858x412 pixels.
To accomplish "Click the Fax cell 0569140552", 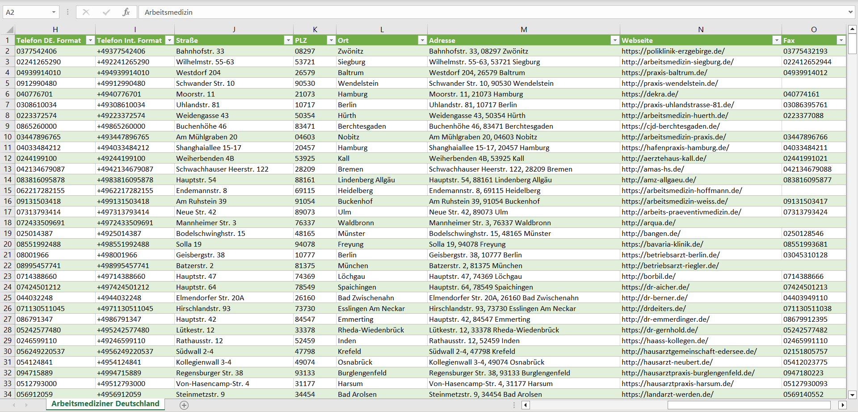I will tap(814, 394).
